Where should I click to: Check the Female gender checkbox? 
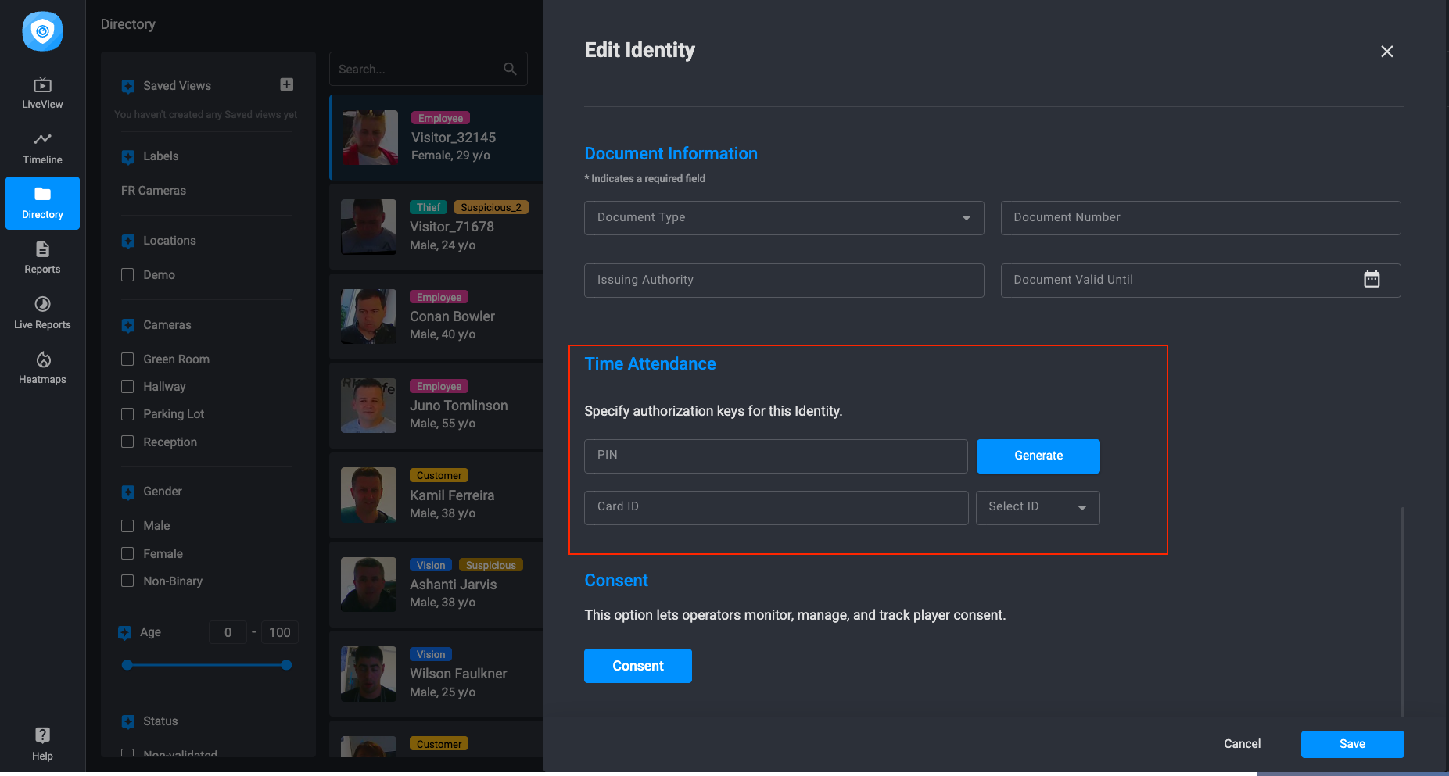(x=127, y=553)
